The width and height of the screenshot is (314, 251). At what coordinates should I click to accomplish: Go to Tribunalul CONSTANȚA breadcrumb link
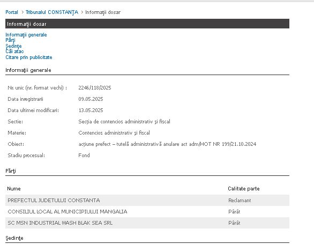coord(52,12)
